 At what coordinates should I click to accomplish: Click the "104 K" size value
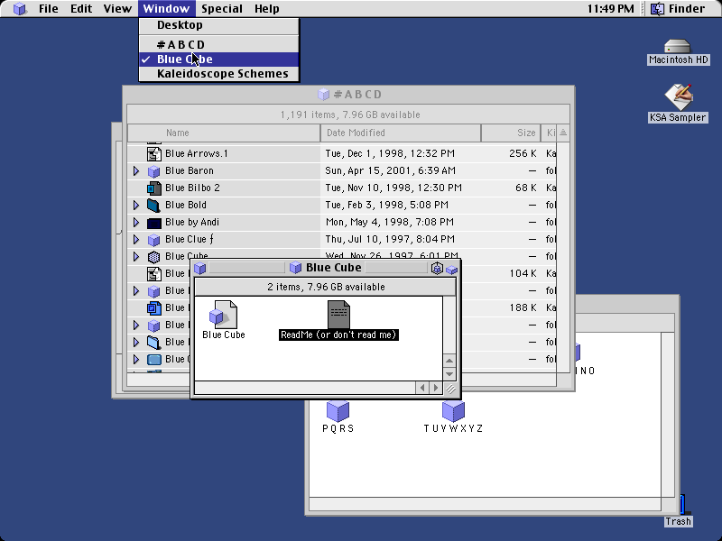click(x=523, y=274)
